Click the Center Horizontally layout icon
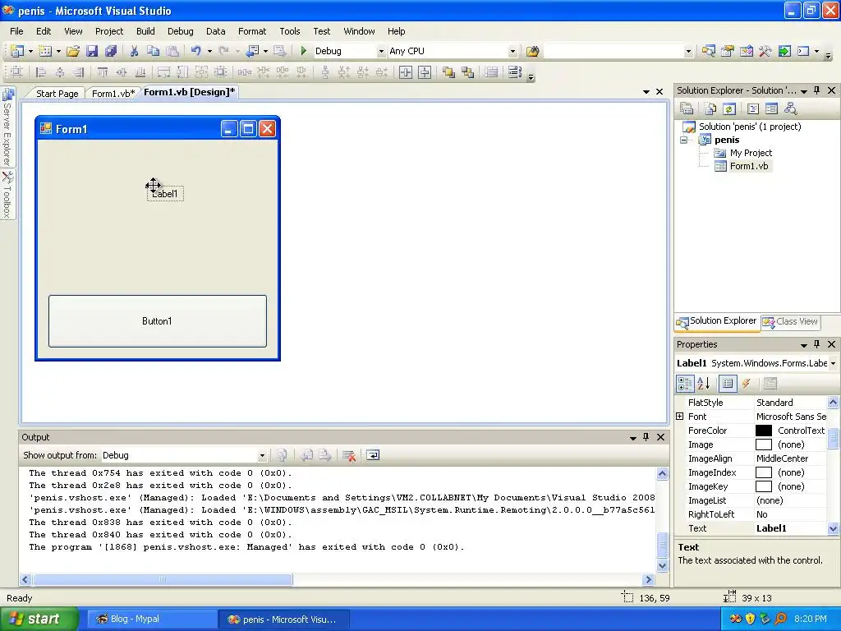 406,72
